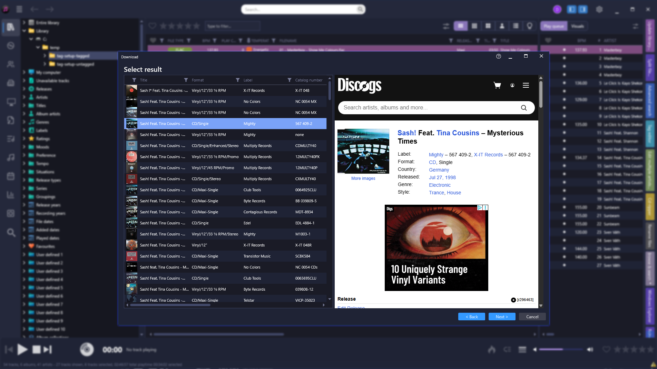657x369 pixels.
Task: Expand the tag-setup-untagged folder
Action: point(45,64)
